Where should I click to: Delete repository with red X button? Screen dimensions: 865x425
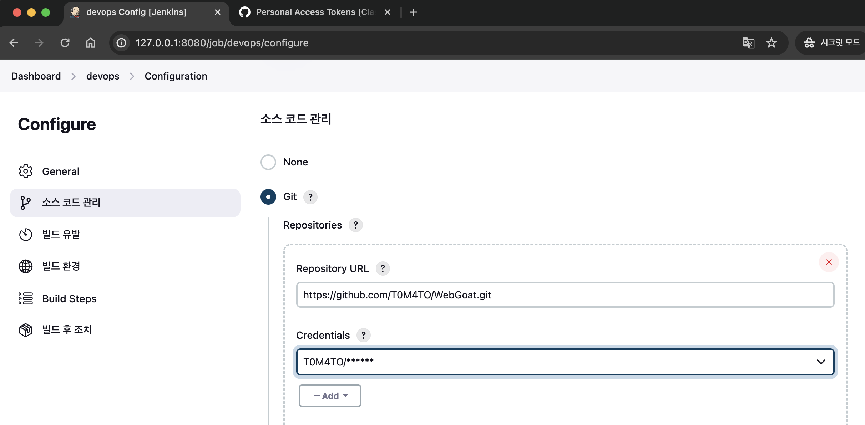pyautogui.click(x=829, y=262)
